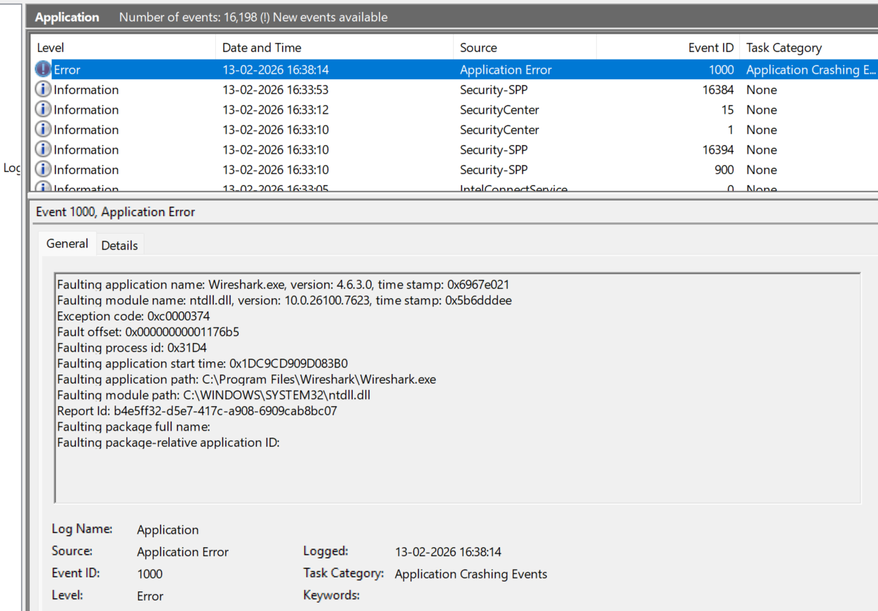Select the General tab
Image resolution: width=878 pixels, height=611 pixels.
point(67,244)
